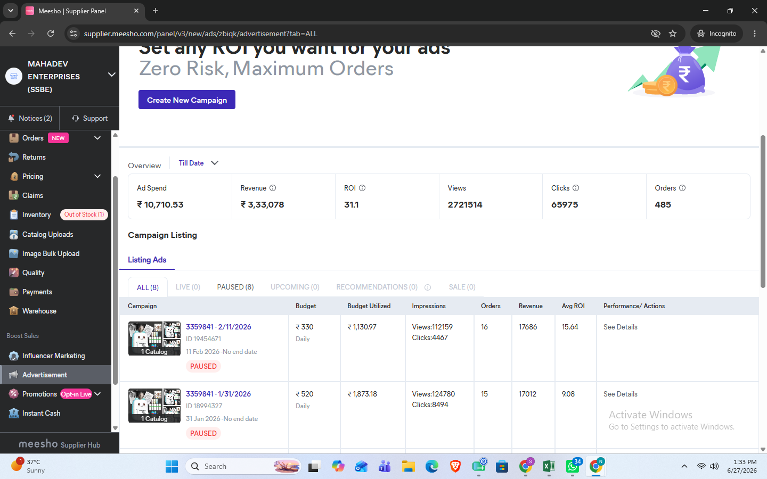This screenshot has height=479, width=767.
Task: Click the Instant Cash icon
Action: coord(14,413)
